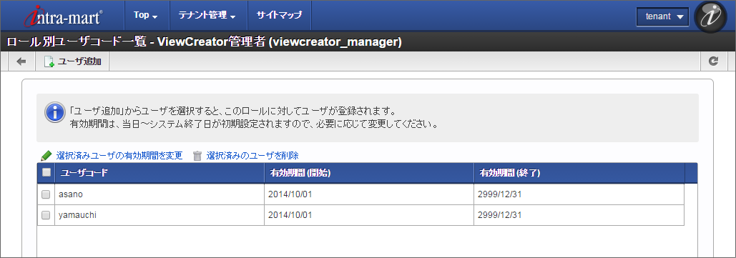
Task: Sort by ユーザコード column header
Action: (x=160, y=173)
